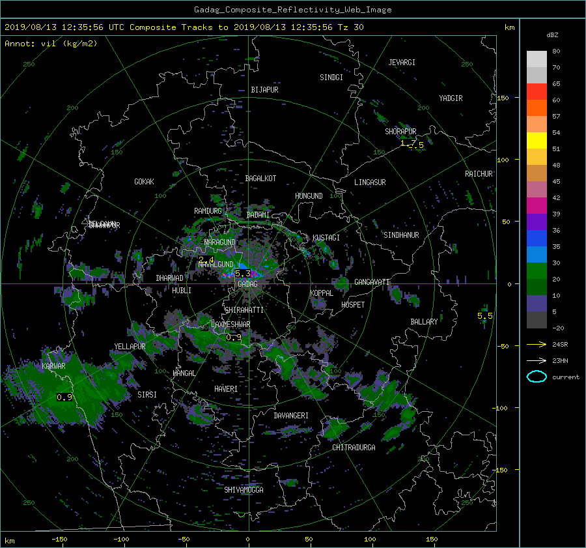Click the KUSTAGI city label
The width and height of the screenshot is (586, 548).
pos(326,238)
